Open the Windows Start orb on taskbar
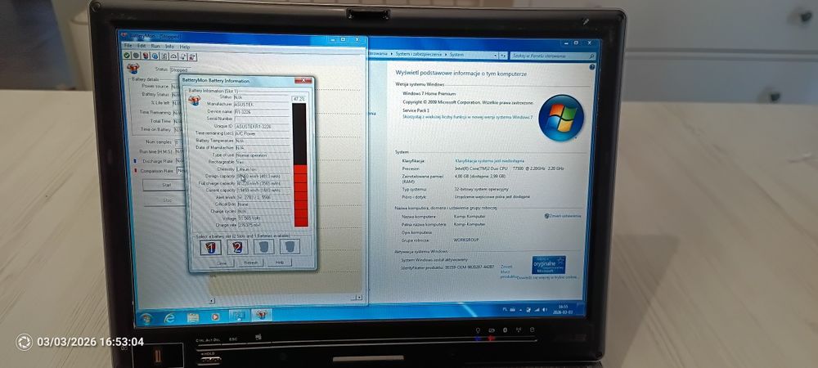The width and height of the screenshot is (818, 368). 146,319
